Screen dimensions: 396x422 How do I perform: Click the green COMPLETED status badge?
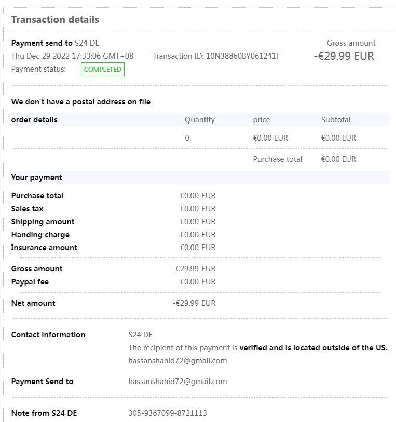point(102,70)
